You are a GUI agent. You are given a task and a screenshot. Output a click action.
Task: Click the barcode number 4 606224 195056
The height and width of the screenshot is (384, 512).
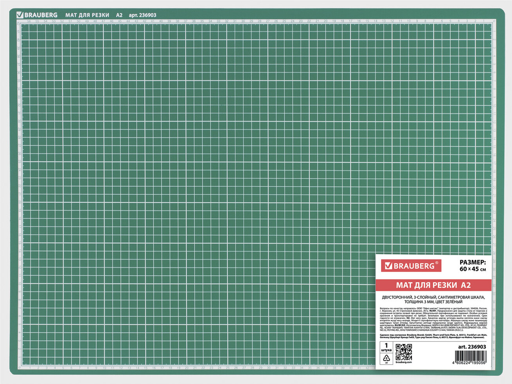pyautogui.click(x=471, y=363)
